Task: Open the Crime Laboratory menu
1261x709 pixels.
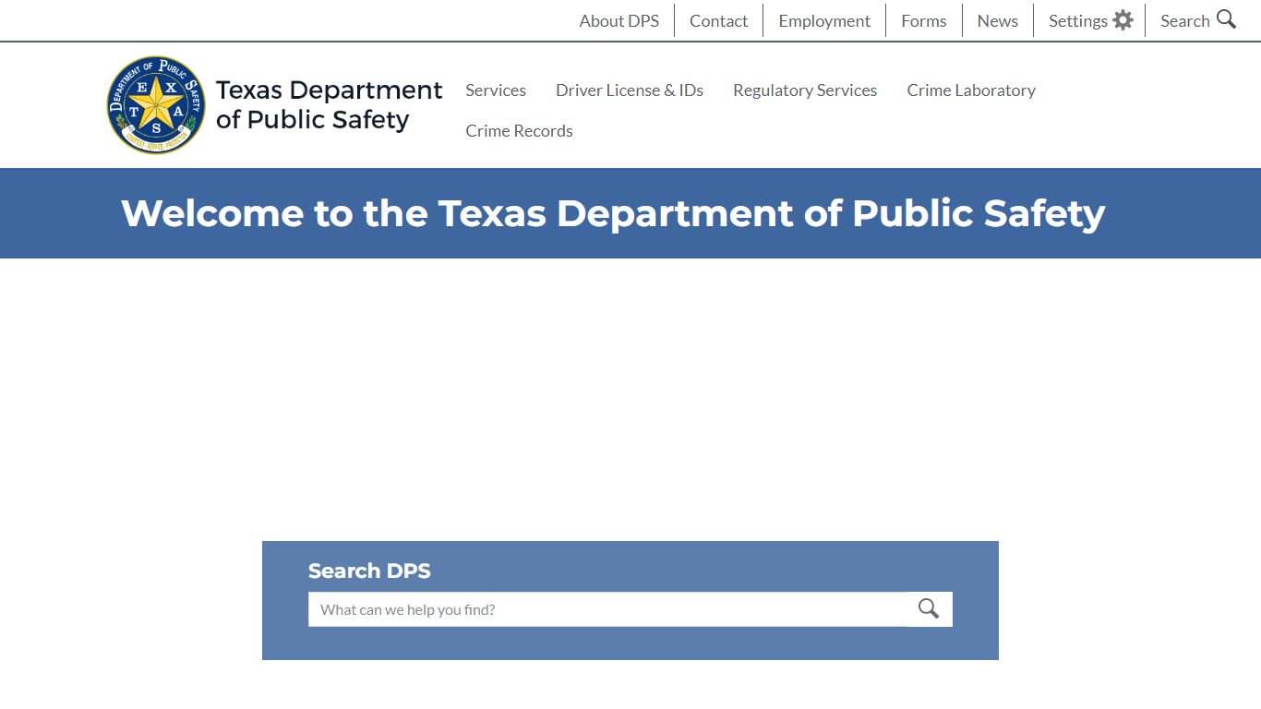Action: tap(971, 90)
